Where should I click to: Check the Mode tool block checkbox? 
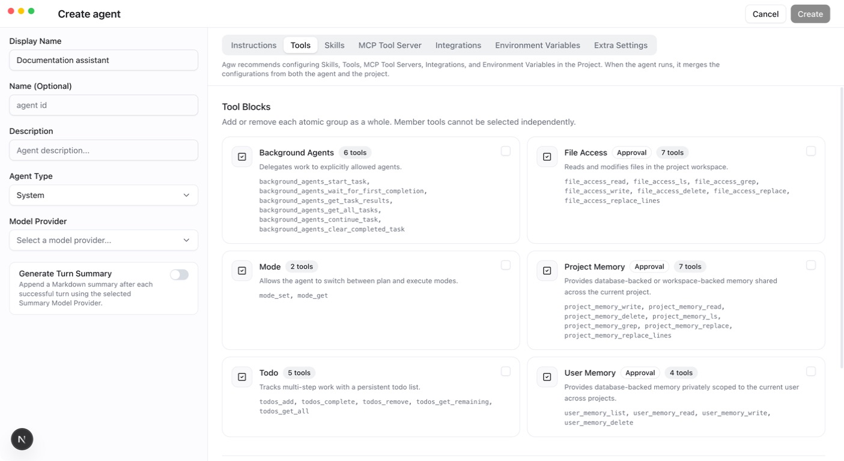click(x=506, y=265)
